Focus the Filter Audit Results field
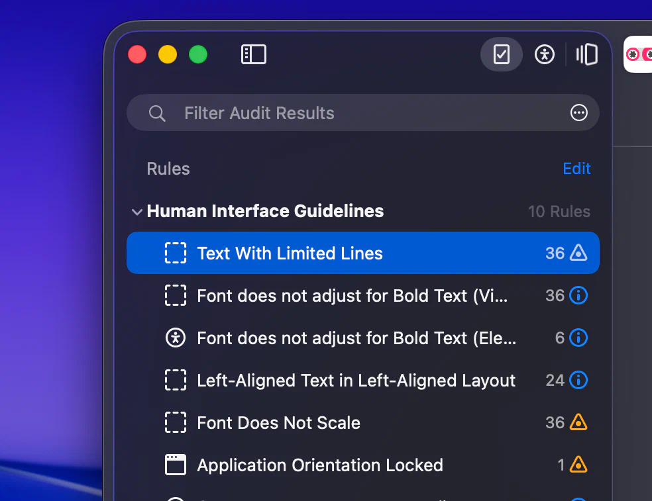Viewport: 652px width, 501px height. (x=363, y=113)
